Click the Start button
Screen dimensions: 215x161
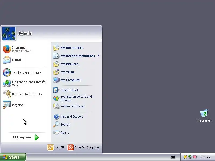point(13,157)
